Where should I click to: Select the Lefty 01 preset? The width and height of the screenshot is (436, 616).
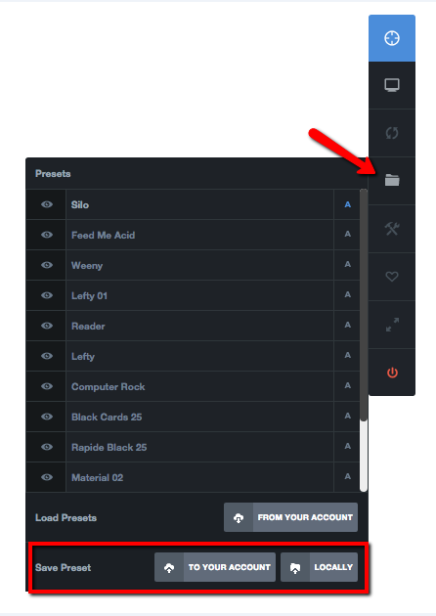pos(200,295)
